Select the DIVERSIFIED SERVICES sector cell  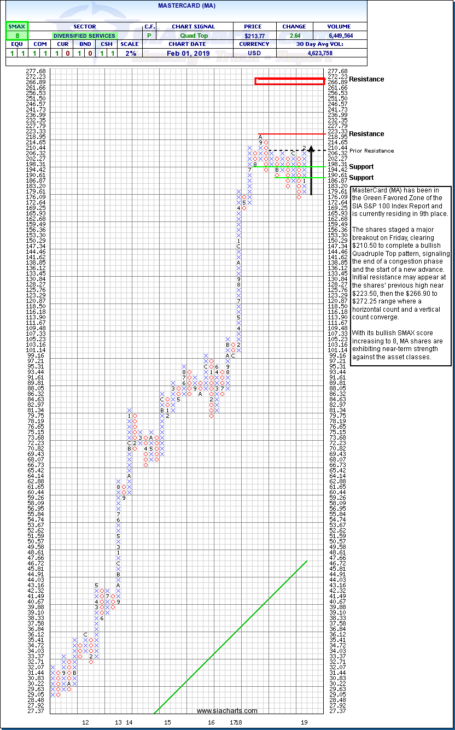point(84,36)
